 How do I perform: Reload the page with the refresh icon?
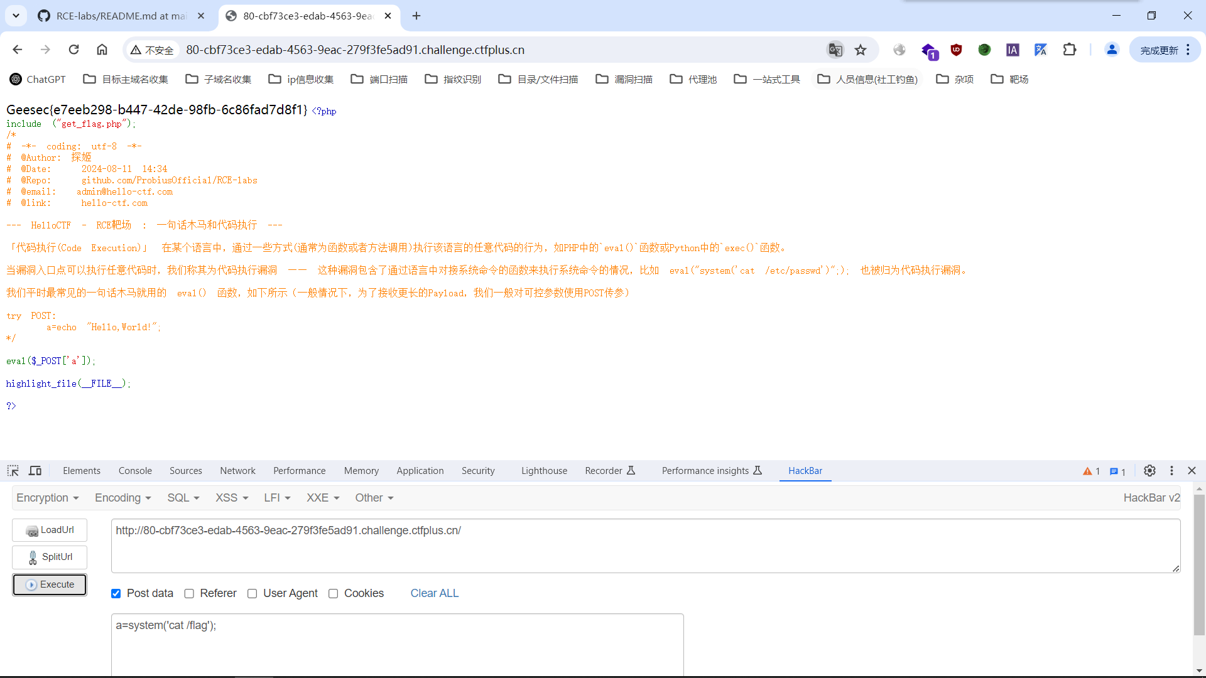(74, 50)
